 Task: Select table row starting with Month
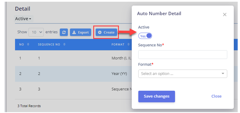pyautogui.click(x=73, y=58)
